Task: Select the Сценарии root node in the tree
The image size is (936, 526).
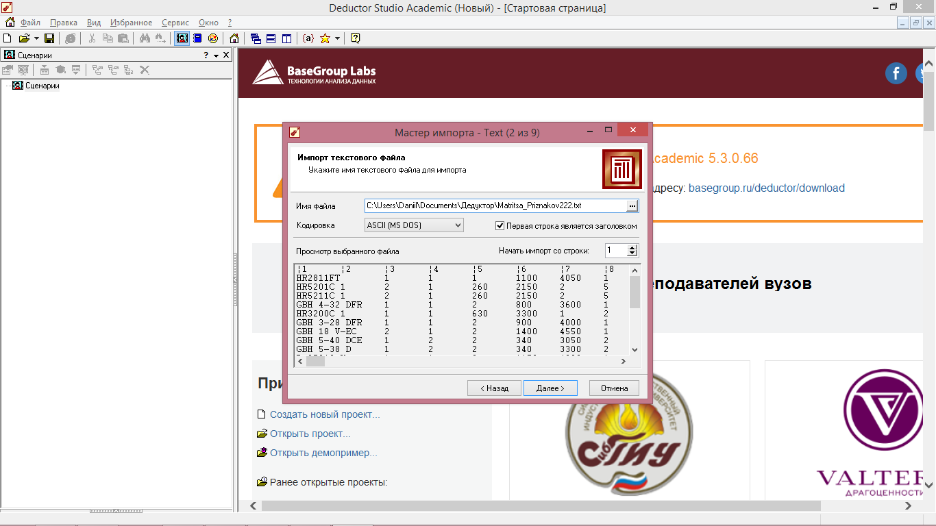Action: click(x=42, y=86)
